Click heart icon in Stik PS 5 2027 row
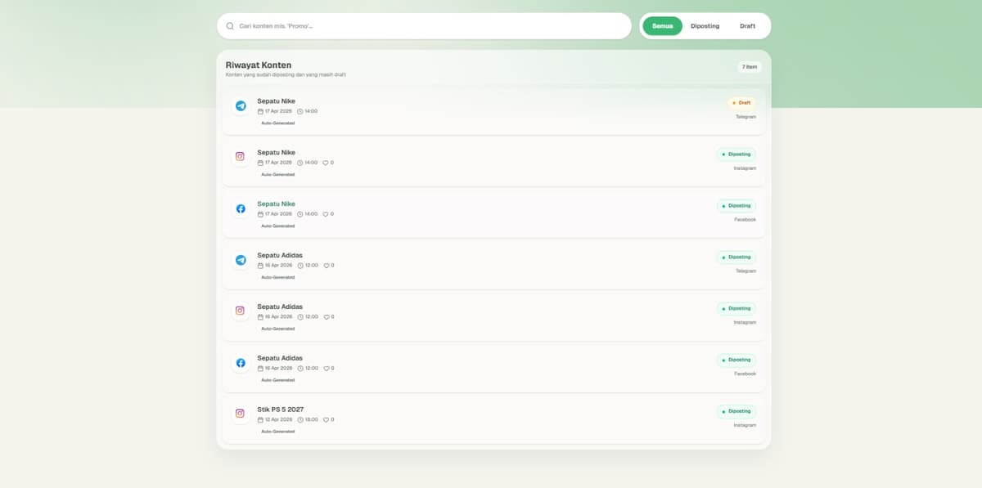This screenshot has width=982, height=488. pos(327,420)
